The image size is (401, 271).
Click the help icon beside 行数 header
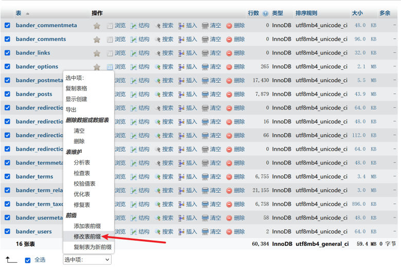pyautogui.click(x=265, y=13)
